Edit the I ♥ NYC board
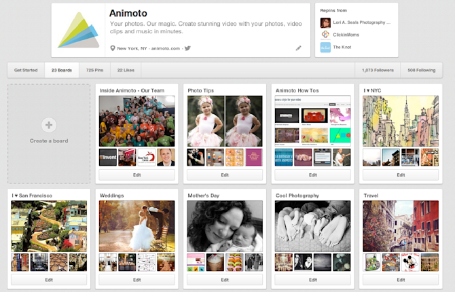The height and width of the screenshot is (292, 455). tap(401, 175)
